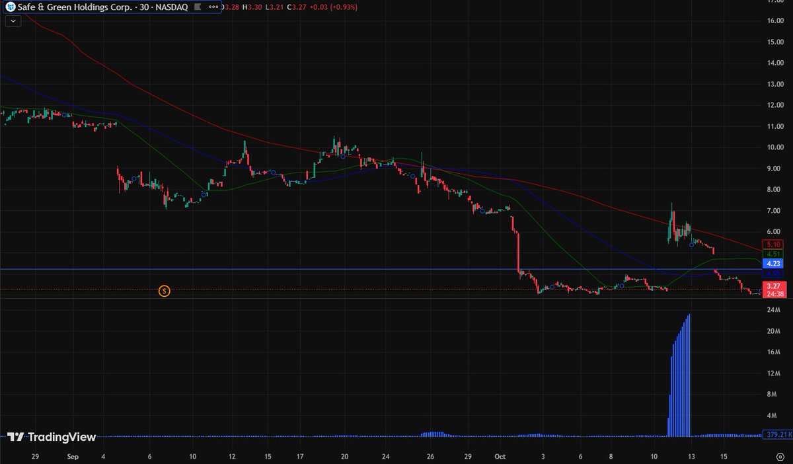This screenshot has height=464, width=793.
Task: Click the 24M label on volume scale
Action: pyautogui.click(x=774, y=309)
